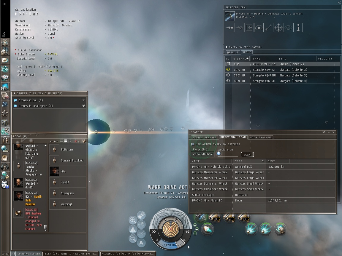Click the Range (km) input field

(x=203, y=154)
